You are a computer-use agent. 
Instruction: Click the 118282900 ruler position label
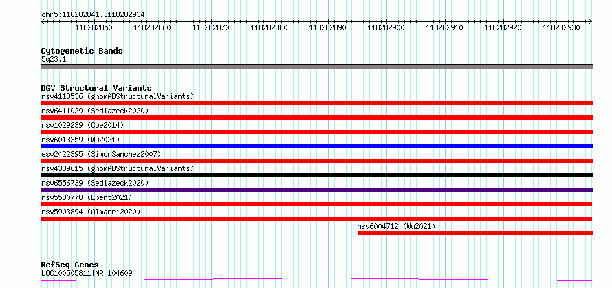point(386,27)
